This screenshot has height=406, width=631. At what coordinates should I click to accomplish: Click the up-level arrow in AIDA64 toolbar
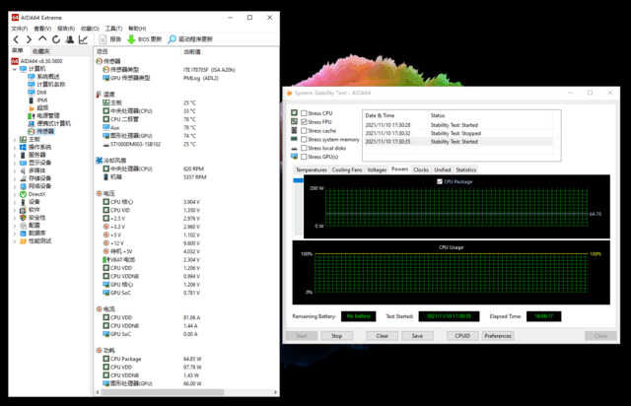(x=42, y=39)
